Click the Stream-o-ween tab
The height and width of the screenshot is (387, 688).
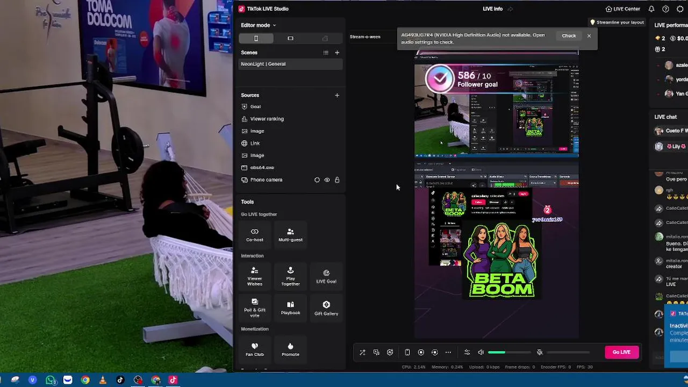point(365,37)
